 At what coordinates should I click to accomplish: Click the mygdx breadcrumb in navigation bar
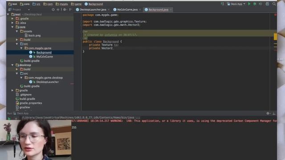pyautogui.click(x=61, y=4)
